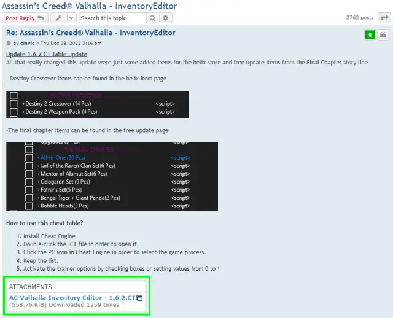Tick the Odogaron Set (9 Pcs) checkbox

click(x=29, y=182)
